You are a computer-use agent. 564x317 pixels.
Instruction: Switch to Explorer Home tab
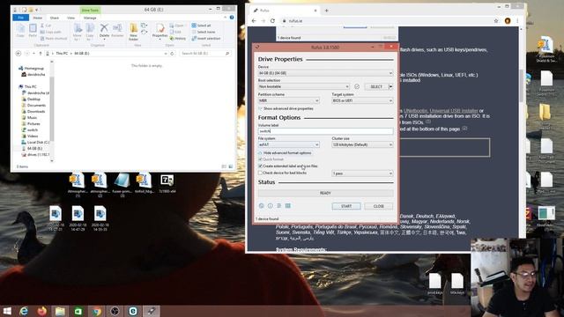click(x=37, y=18)
